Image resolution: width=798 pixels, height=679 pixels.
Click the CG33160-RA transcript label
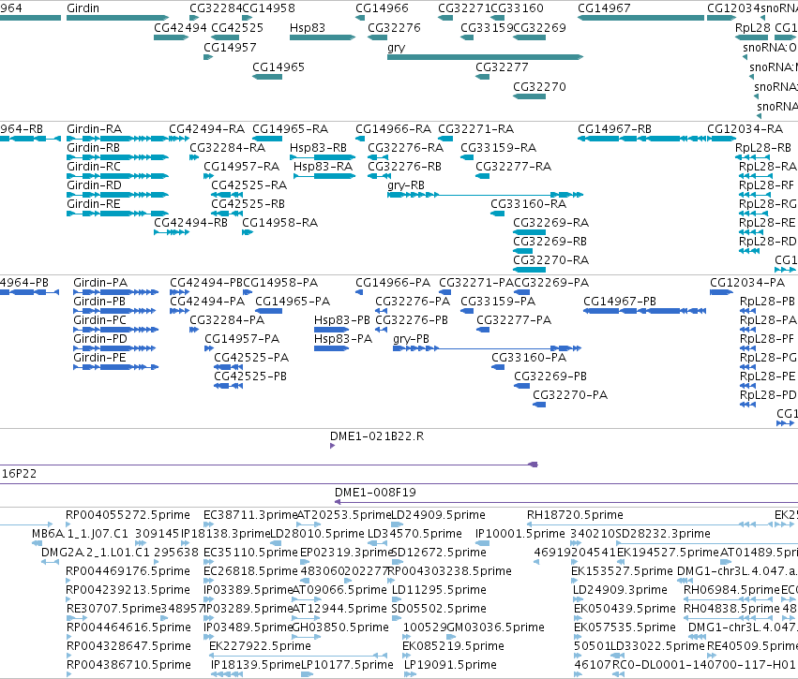click(x=529, y=204)
